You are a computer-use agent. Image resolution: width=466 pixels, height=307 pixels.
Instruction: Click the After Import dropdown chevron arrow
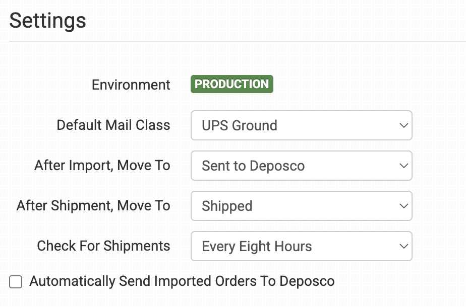pos(403,166)
